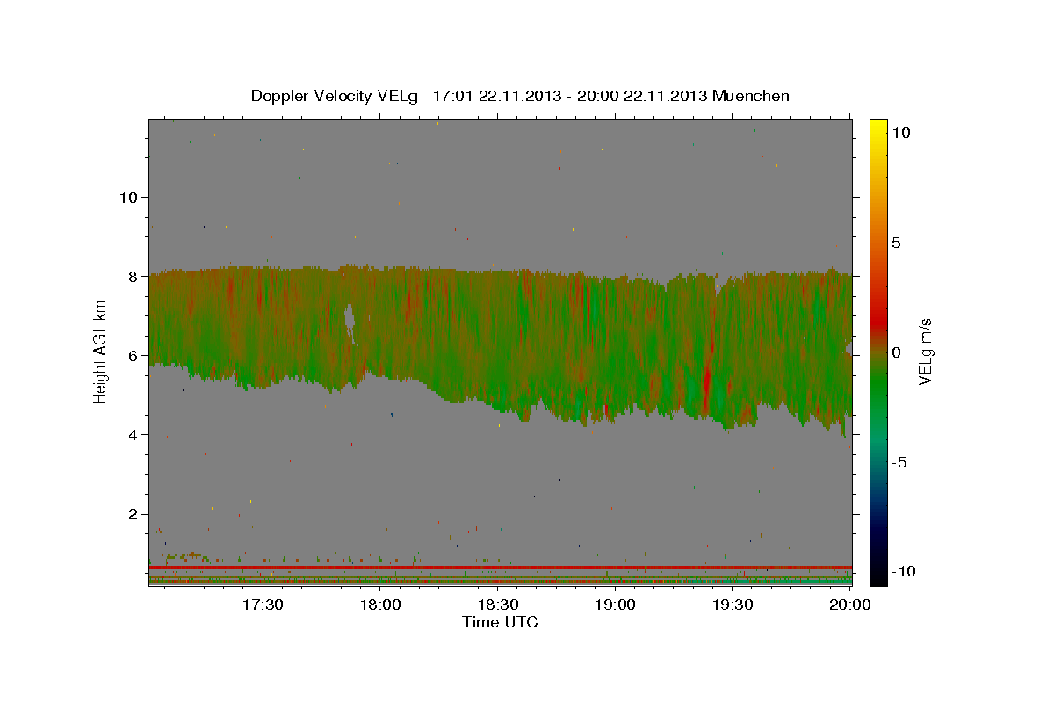Click the height axis label 4
Screen dimensions: 1054x703
[x=133, y=434]
